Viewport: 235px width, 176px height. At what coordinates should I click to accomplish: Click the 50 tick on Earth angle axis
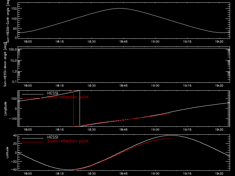(x=15, y=28)
